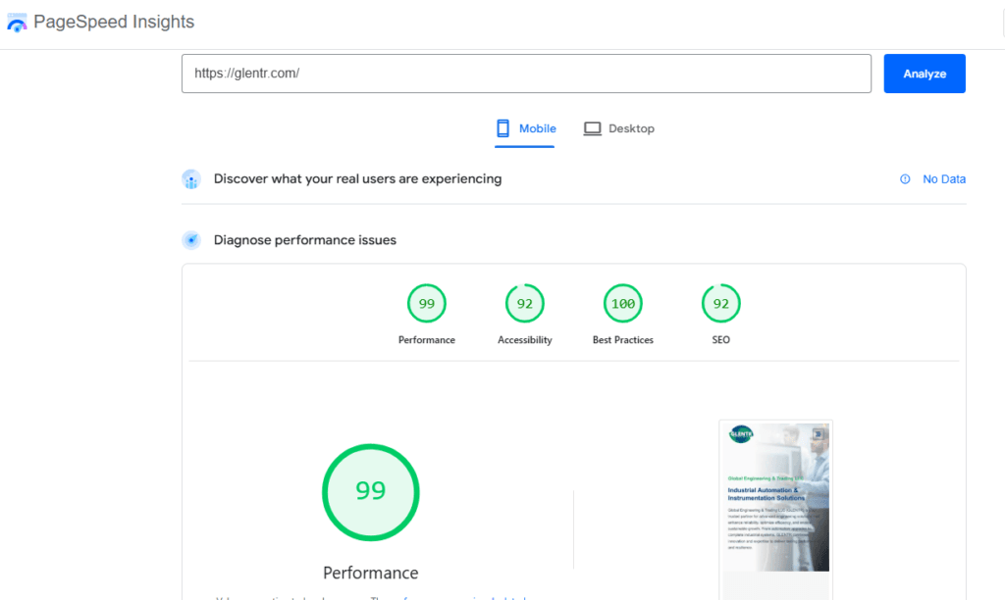
Task: Click the Diagnose performance issues circular icon
Action: (x=191, y=239)
